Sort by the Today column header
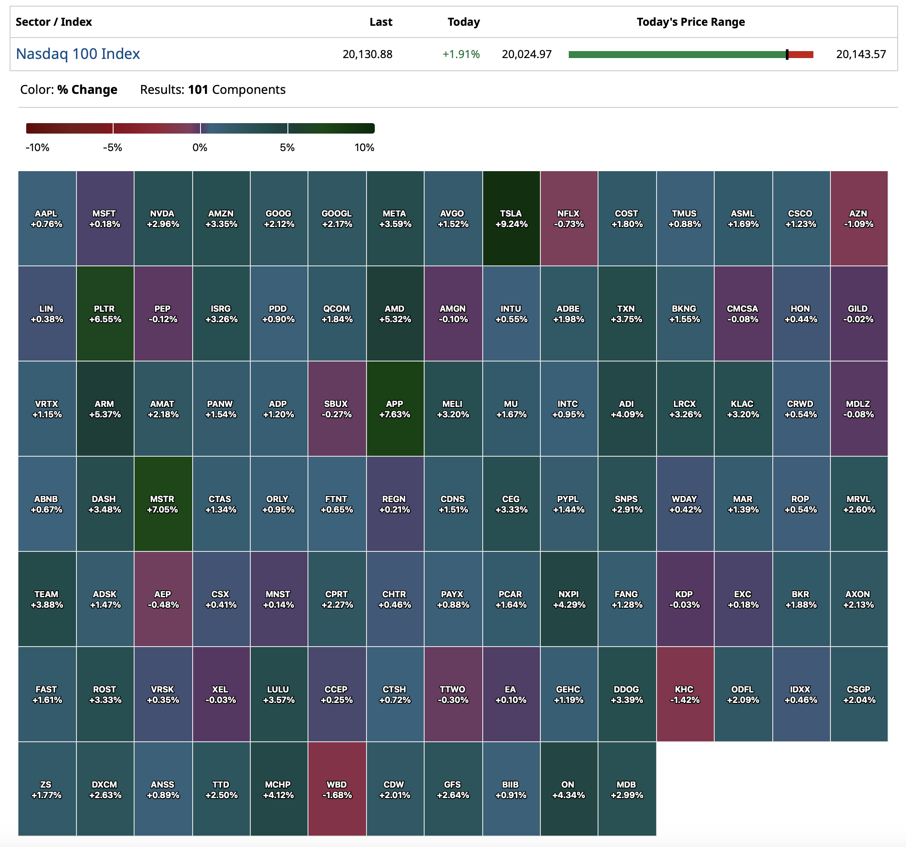The height and width of the screenshot is (847, 906). tap(463, 22)
